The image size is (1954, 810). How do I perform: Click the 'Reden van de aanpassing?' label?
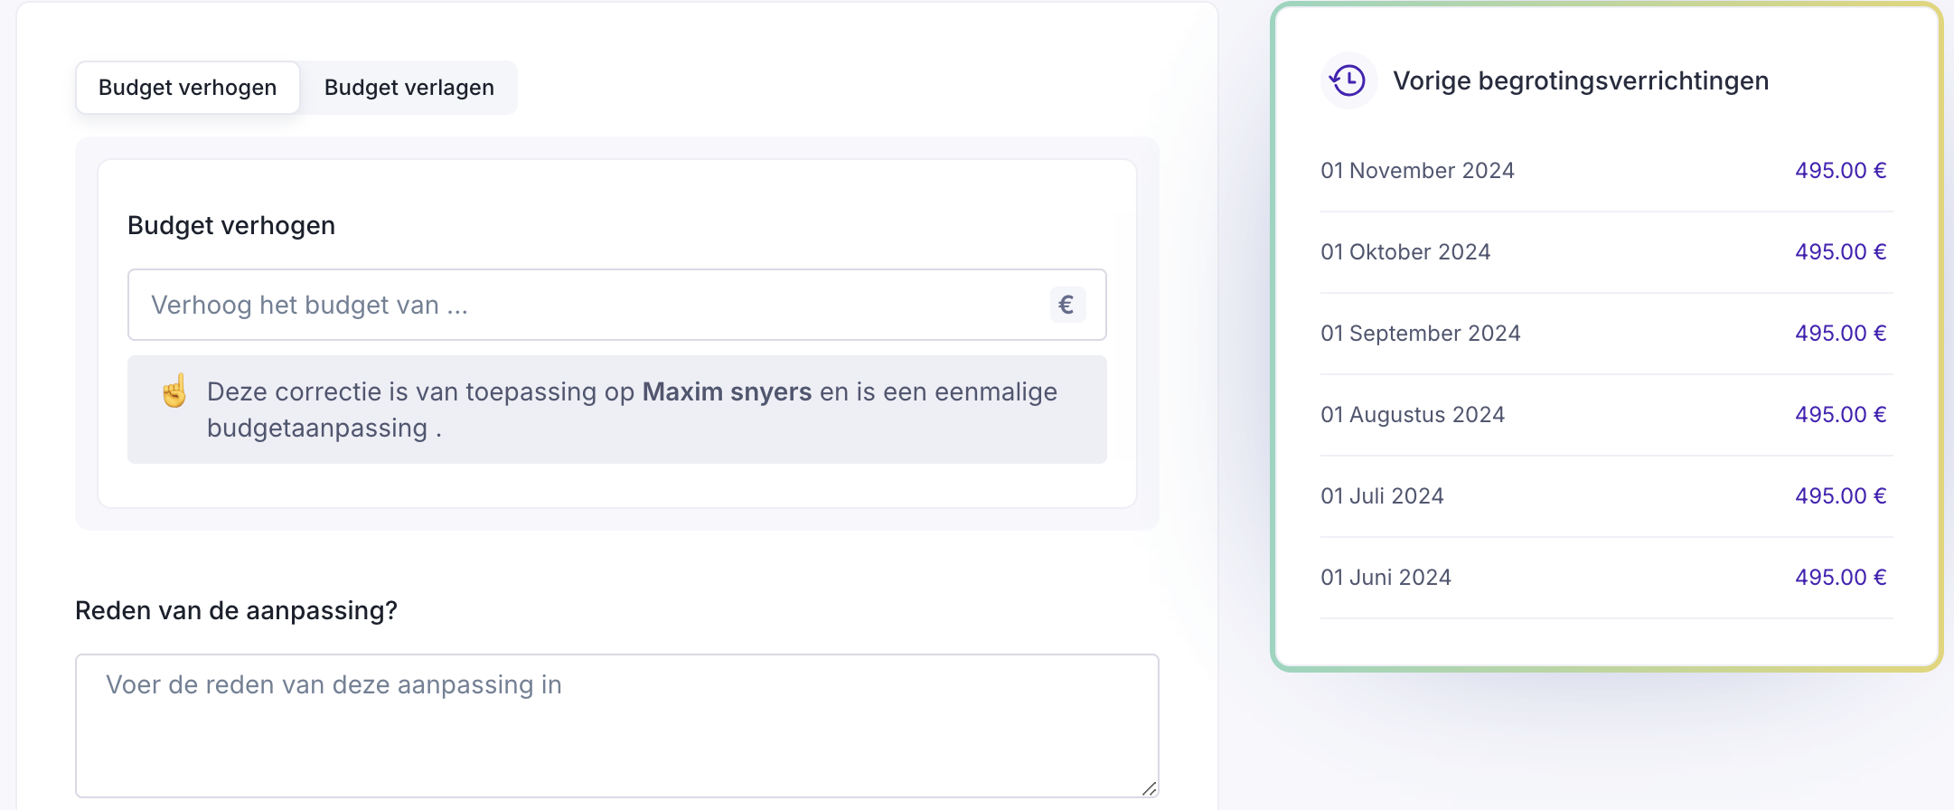236,610
